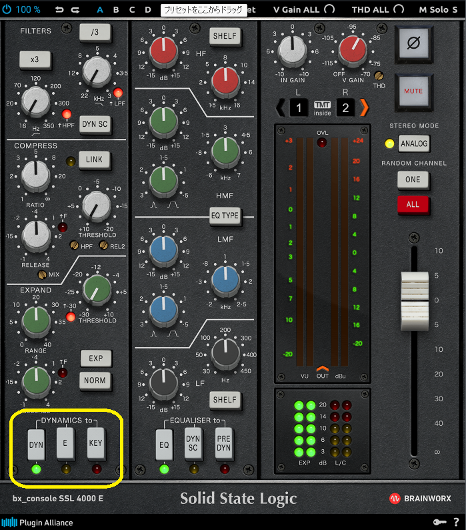Click the redo arrow icon
Image resolution: width=466 pixels, height=530 pixels.
pos(75,10)
